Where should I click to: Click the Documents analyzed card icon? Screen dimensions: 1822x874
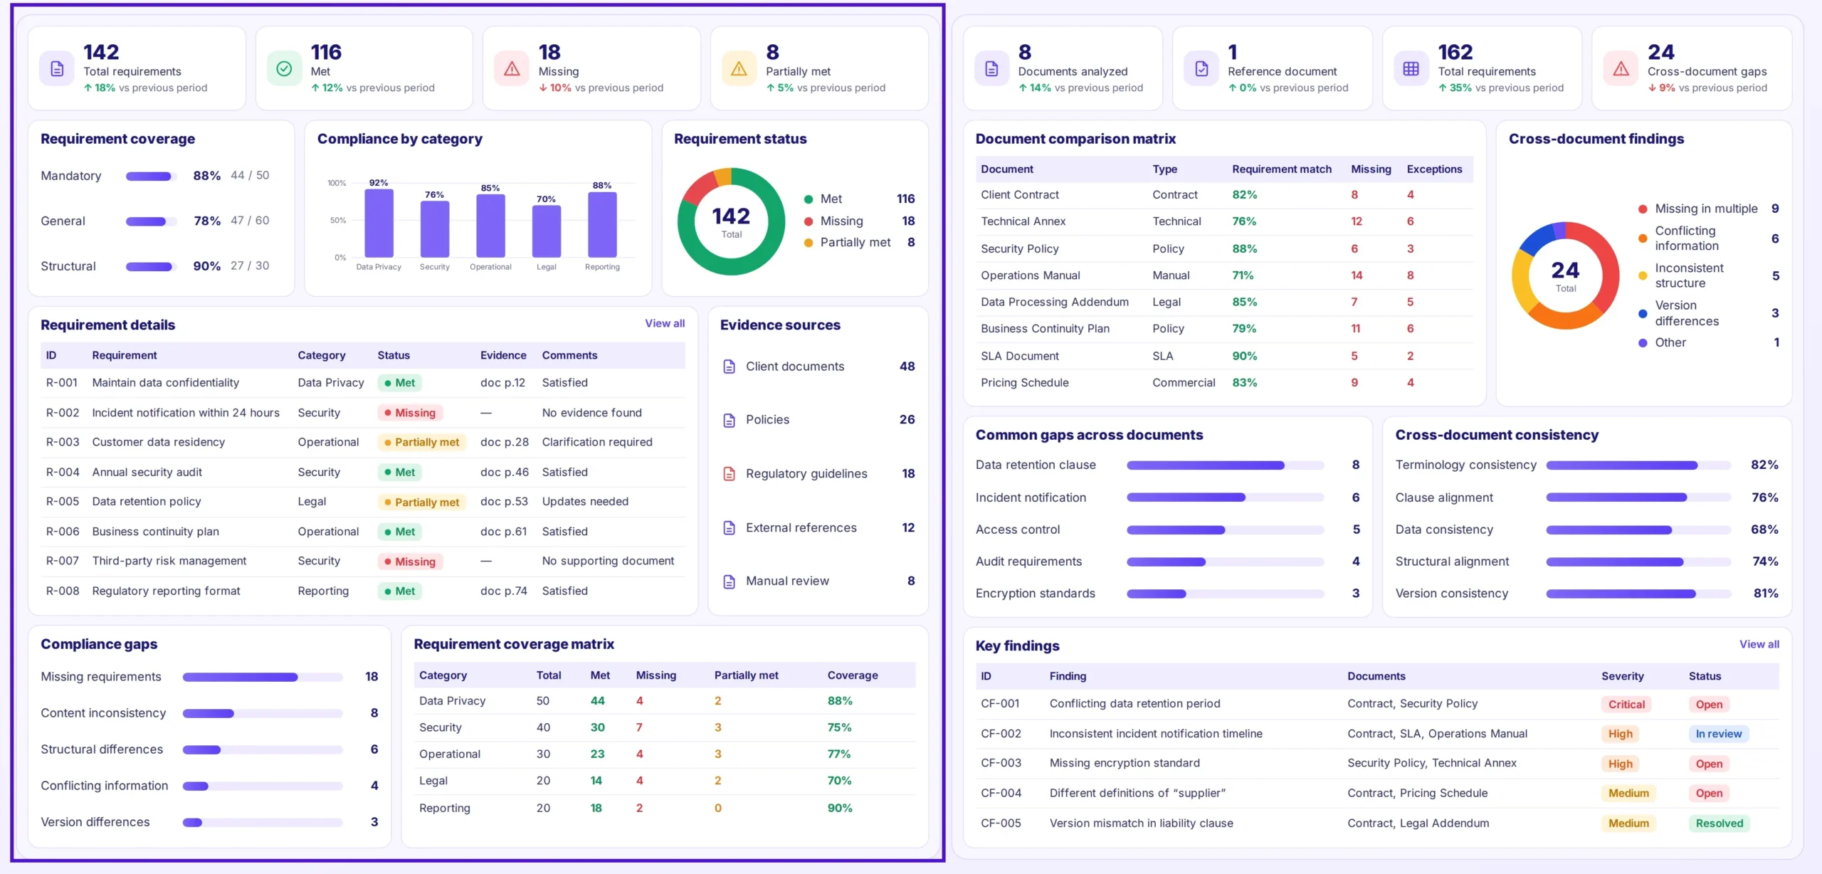tap(991, 68)
